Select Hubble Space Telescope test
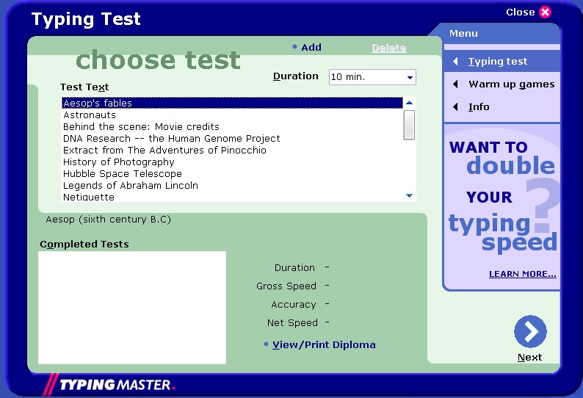This screenshot has width=583, height=398. click(232, 174)
